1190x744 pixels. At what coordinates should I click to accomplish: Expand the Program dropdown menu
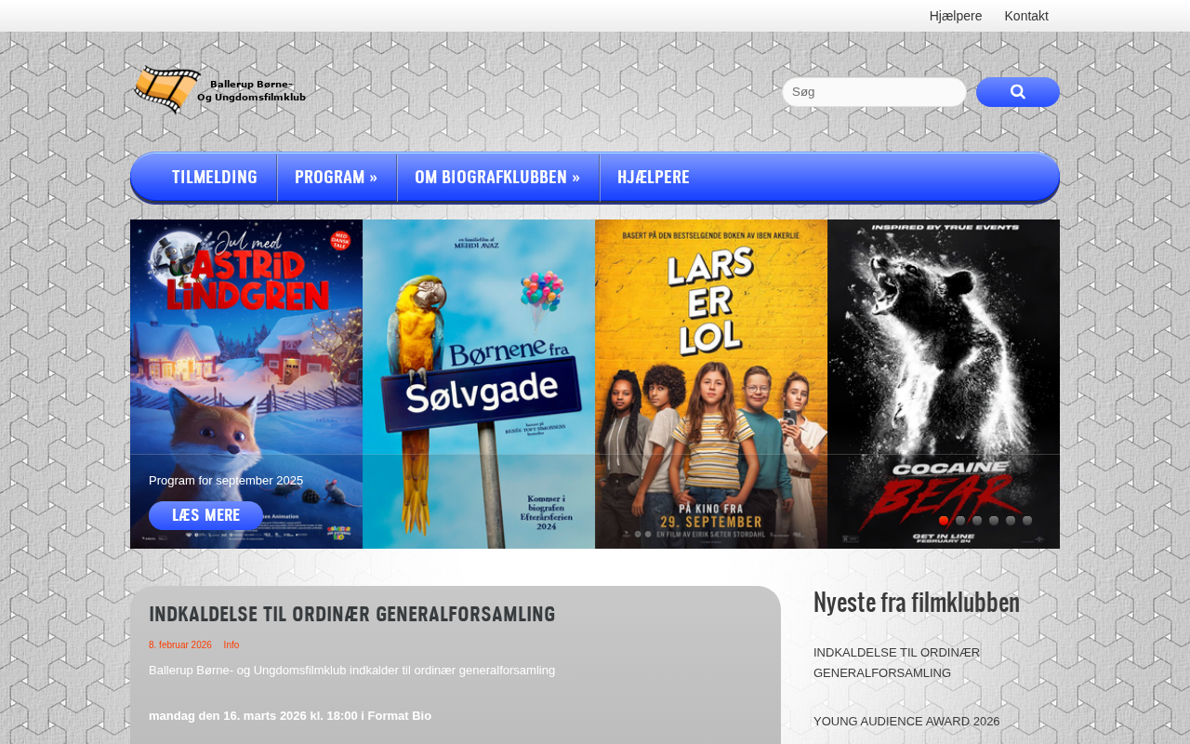coord(337,177)
